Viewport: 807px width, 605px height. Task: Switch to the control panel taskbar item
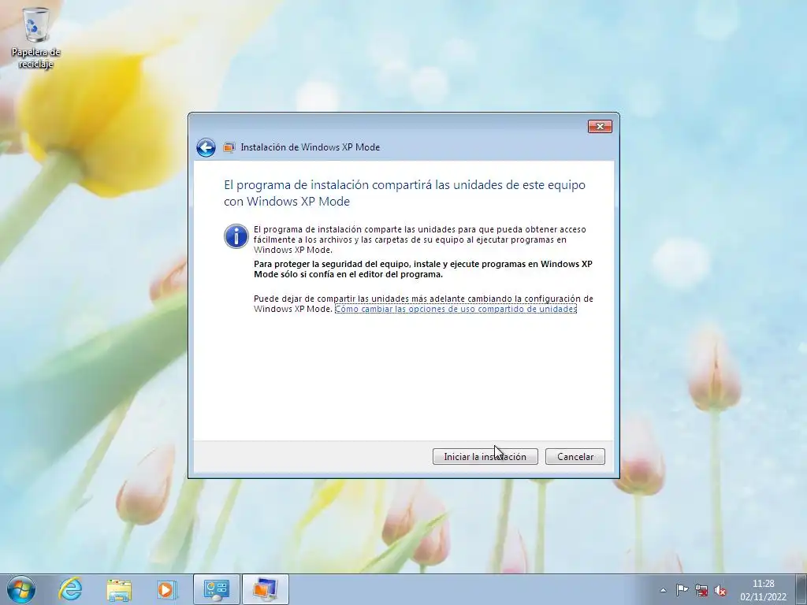(216, 589)
